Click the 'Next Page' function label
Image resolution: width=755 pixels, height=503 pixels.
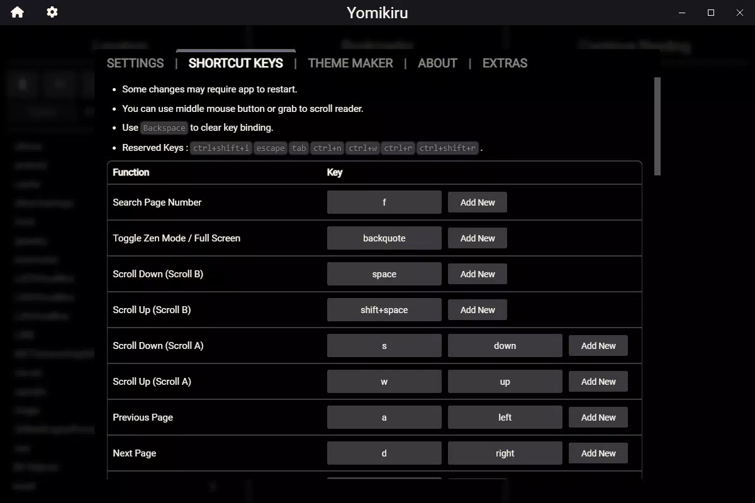tap(135, 453)
